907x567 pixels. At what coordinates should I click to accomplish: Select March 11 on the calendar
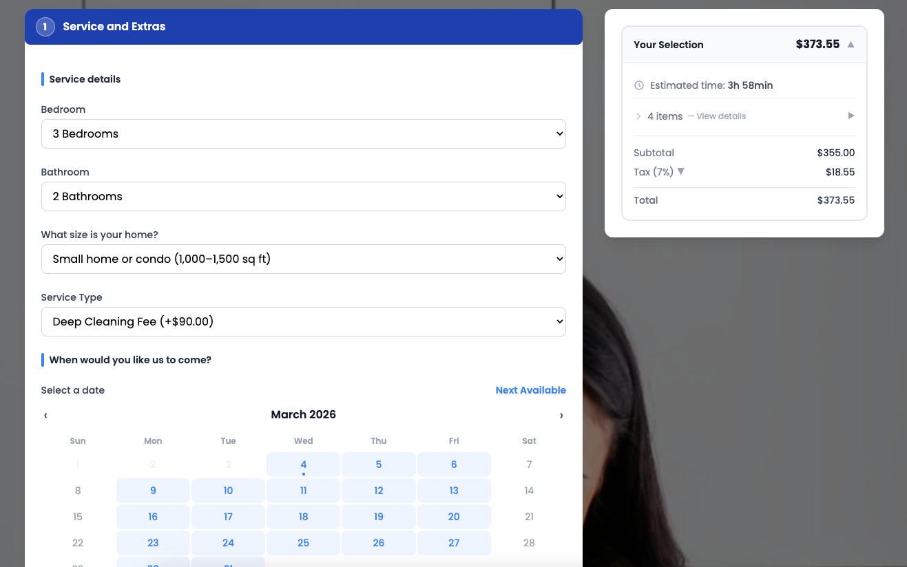[x=303, y=491]
